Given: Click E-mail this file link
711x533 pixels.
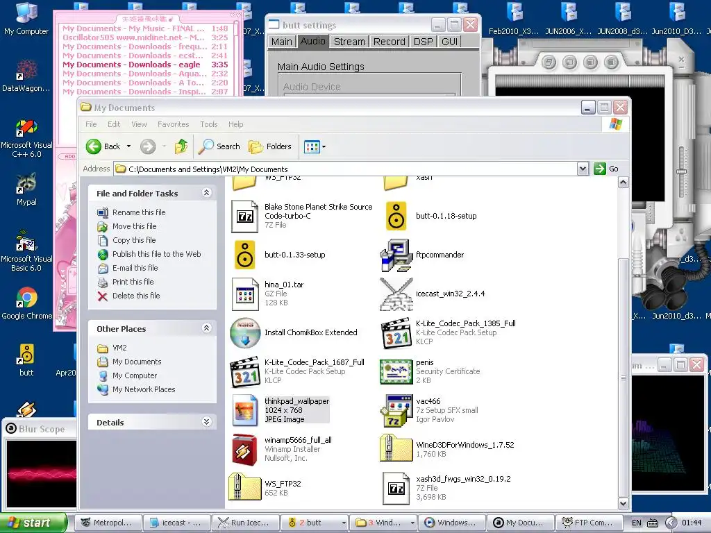Looking at the screenshot, I should click(x=135, y=268).
